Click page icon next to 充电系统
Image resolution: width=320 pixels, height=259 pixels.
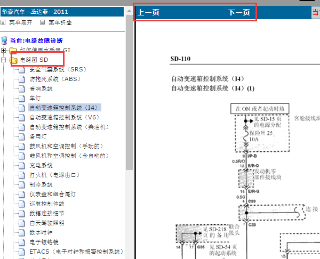[22, 165]
